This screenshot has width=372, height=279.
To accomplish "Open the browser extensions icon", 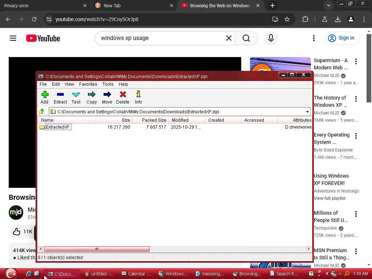I will point(305,19).
